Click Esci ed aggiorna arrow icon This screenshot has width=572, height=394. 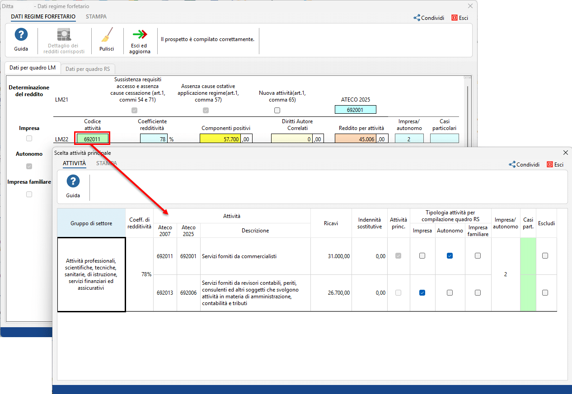[140, 35]
